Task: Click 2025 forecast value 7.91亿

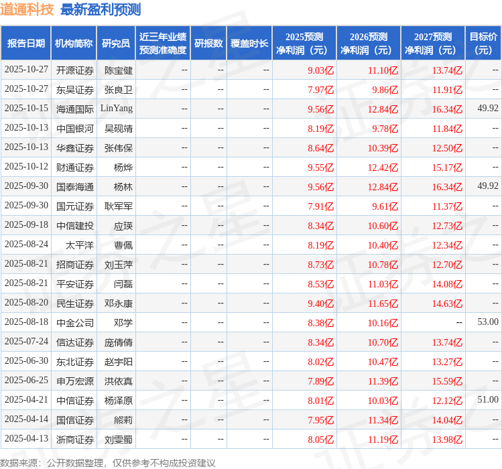Action: [320, 206]
